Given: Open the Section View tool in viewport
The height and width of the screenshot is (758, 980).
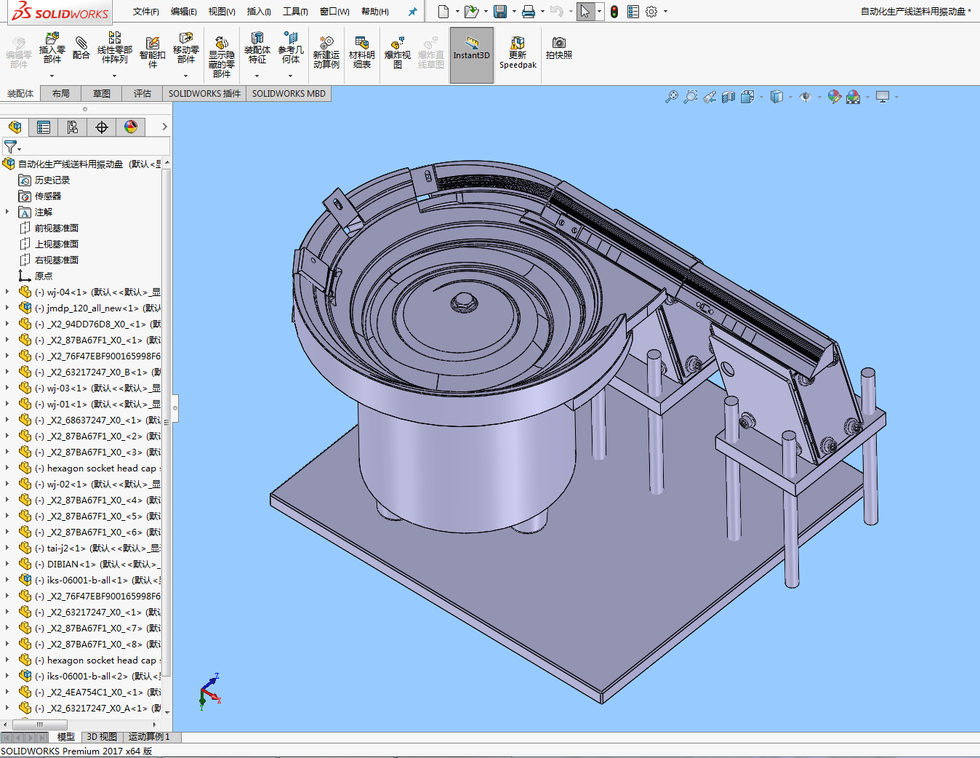Looking at the screenshot, I should pos(728,97).
